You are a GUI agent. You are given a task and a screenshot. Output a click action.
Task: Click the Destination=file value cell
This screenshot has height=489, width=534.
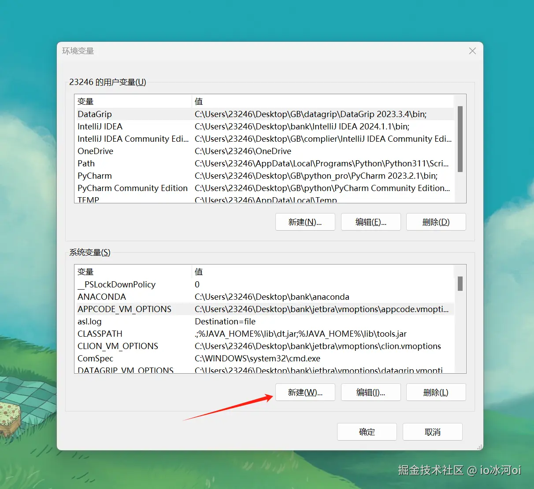tap(225, 321)
